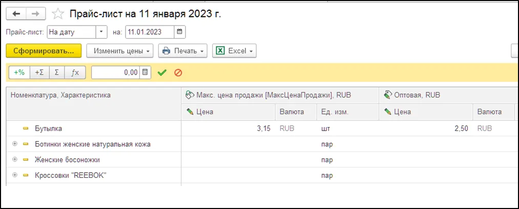Image resolution: width=519 pixels, height=209 pixels.
Task: Click the date field 11.01.2023
Action: coord(149,32)
